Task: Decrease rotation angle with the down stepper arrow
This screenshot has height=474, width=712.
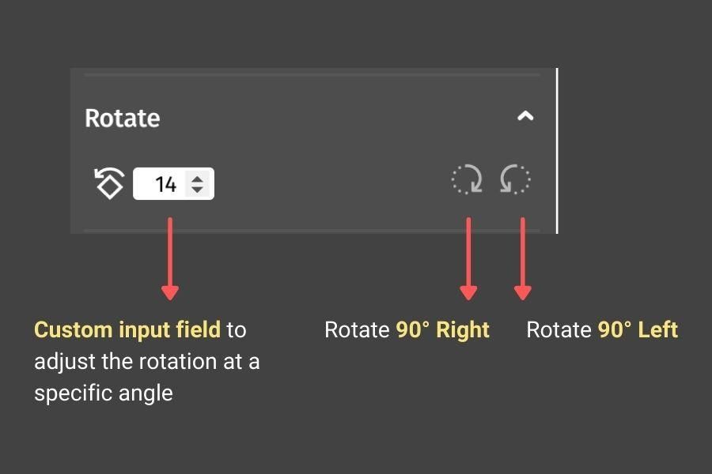Action: click(x=197, y=189)
